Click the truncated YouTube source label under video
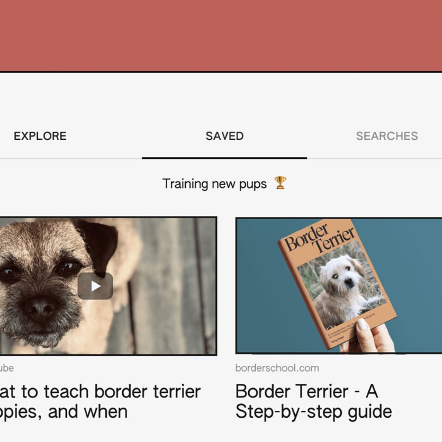 tap(7, 368)
